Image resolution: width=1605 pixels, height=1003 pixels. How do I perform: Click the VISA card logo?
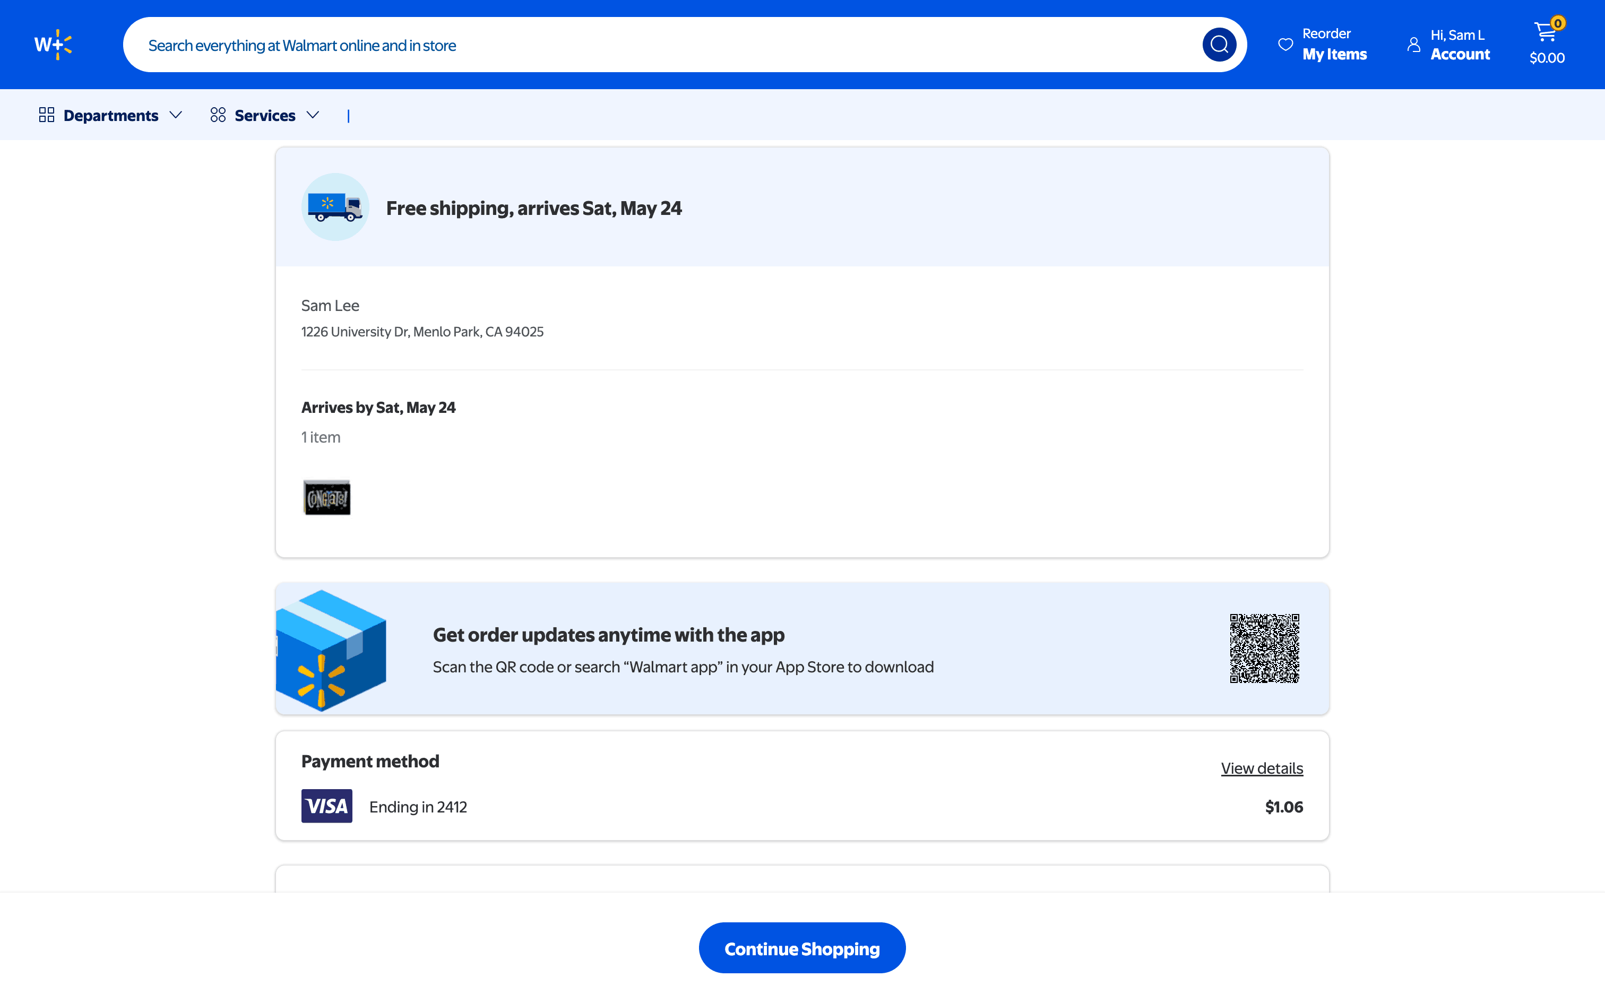[326, 806]
